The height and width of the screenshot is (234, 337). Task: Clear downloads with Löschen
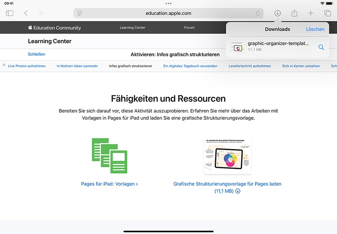pyautogui.click(x=315, y=29)
